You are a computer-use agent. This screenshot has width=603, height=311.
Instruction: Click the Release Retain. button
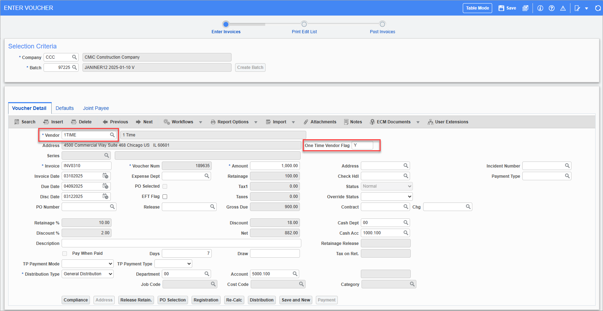pyautogui.click(x=136, y=300)
